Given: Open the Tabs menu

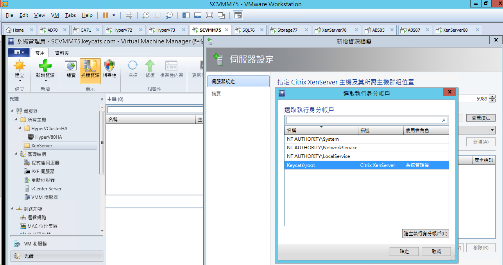Looking at the screenshot, I should (71, 15).
